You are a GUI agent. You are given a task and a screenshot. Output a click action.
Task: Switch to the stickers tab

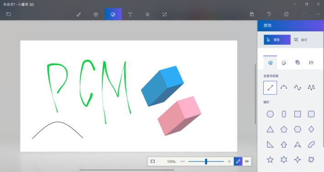click(284, 63)
